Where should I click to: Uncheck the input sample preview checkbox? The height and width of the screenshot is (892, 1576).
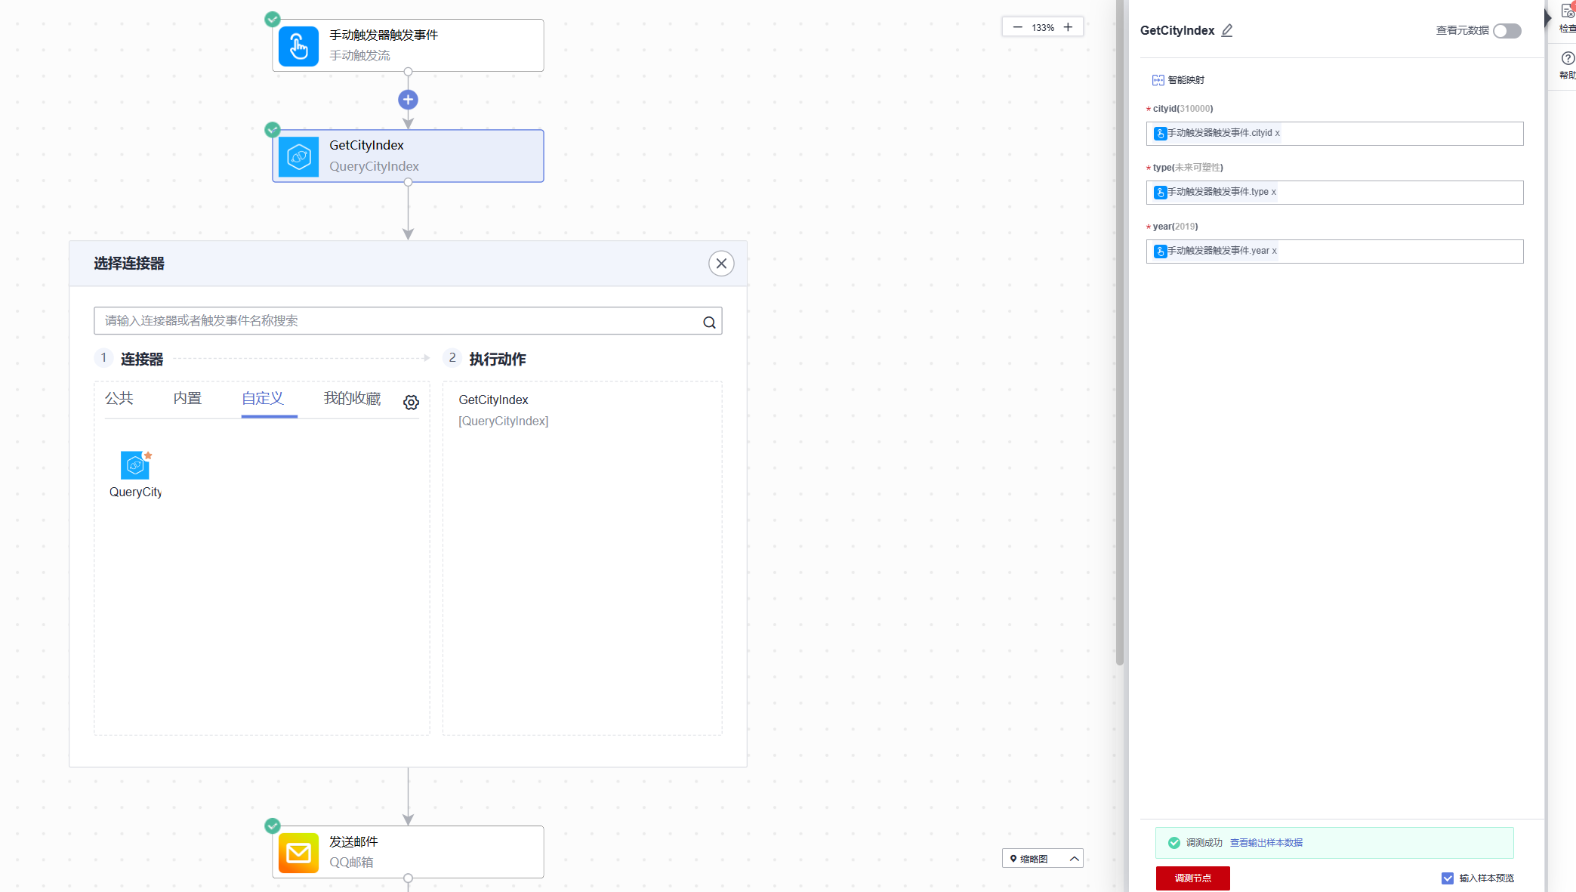[1447, 878]
